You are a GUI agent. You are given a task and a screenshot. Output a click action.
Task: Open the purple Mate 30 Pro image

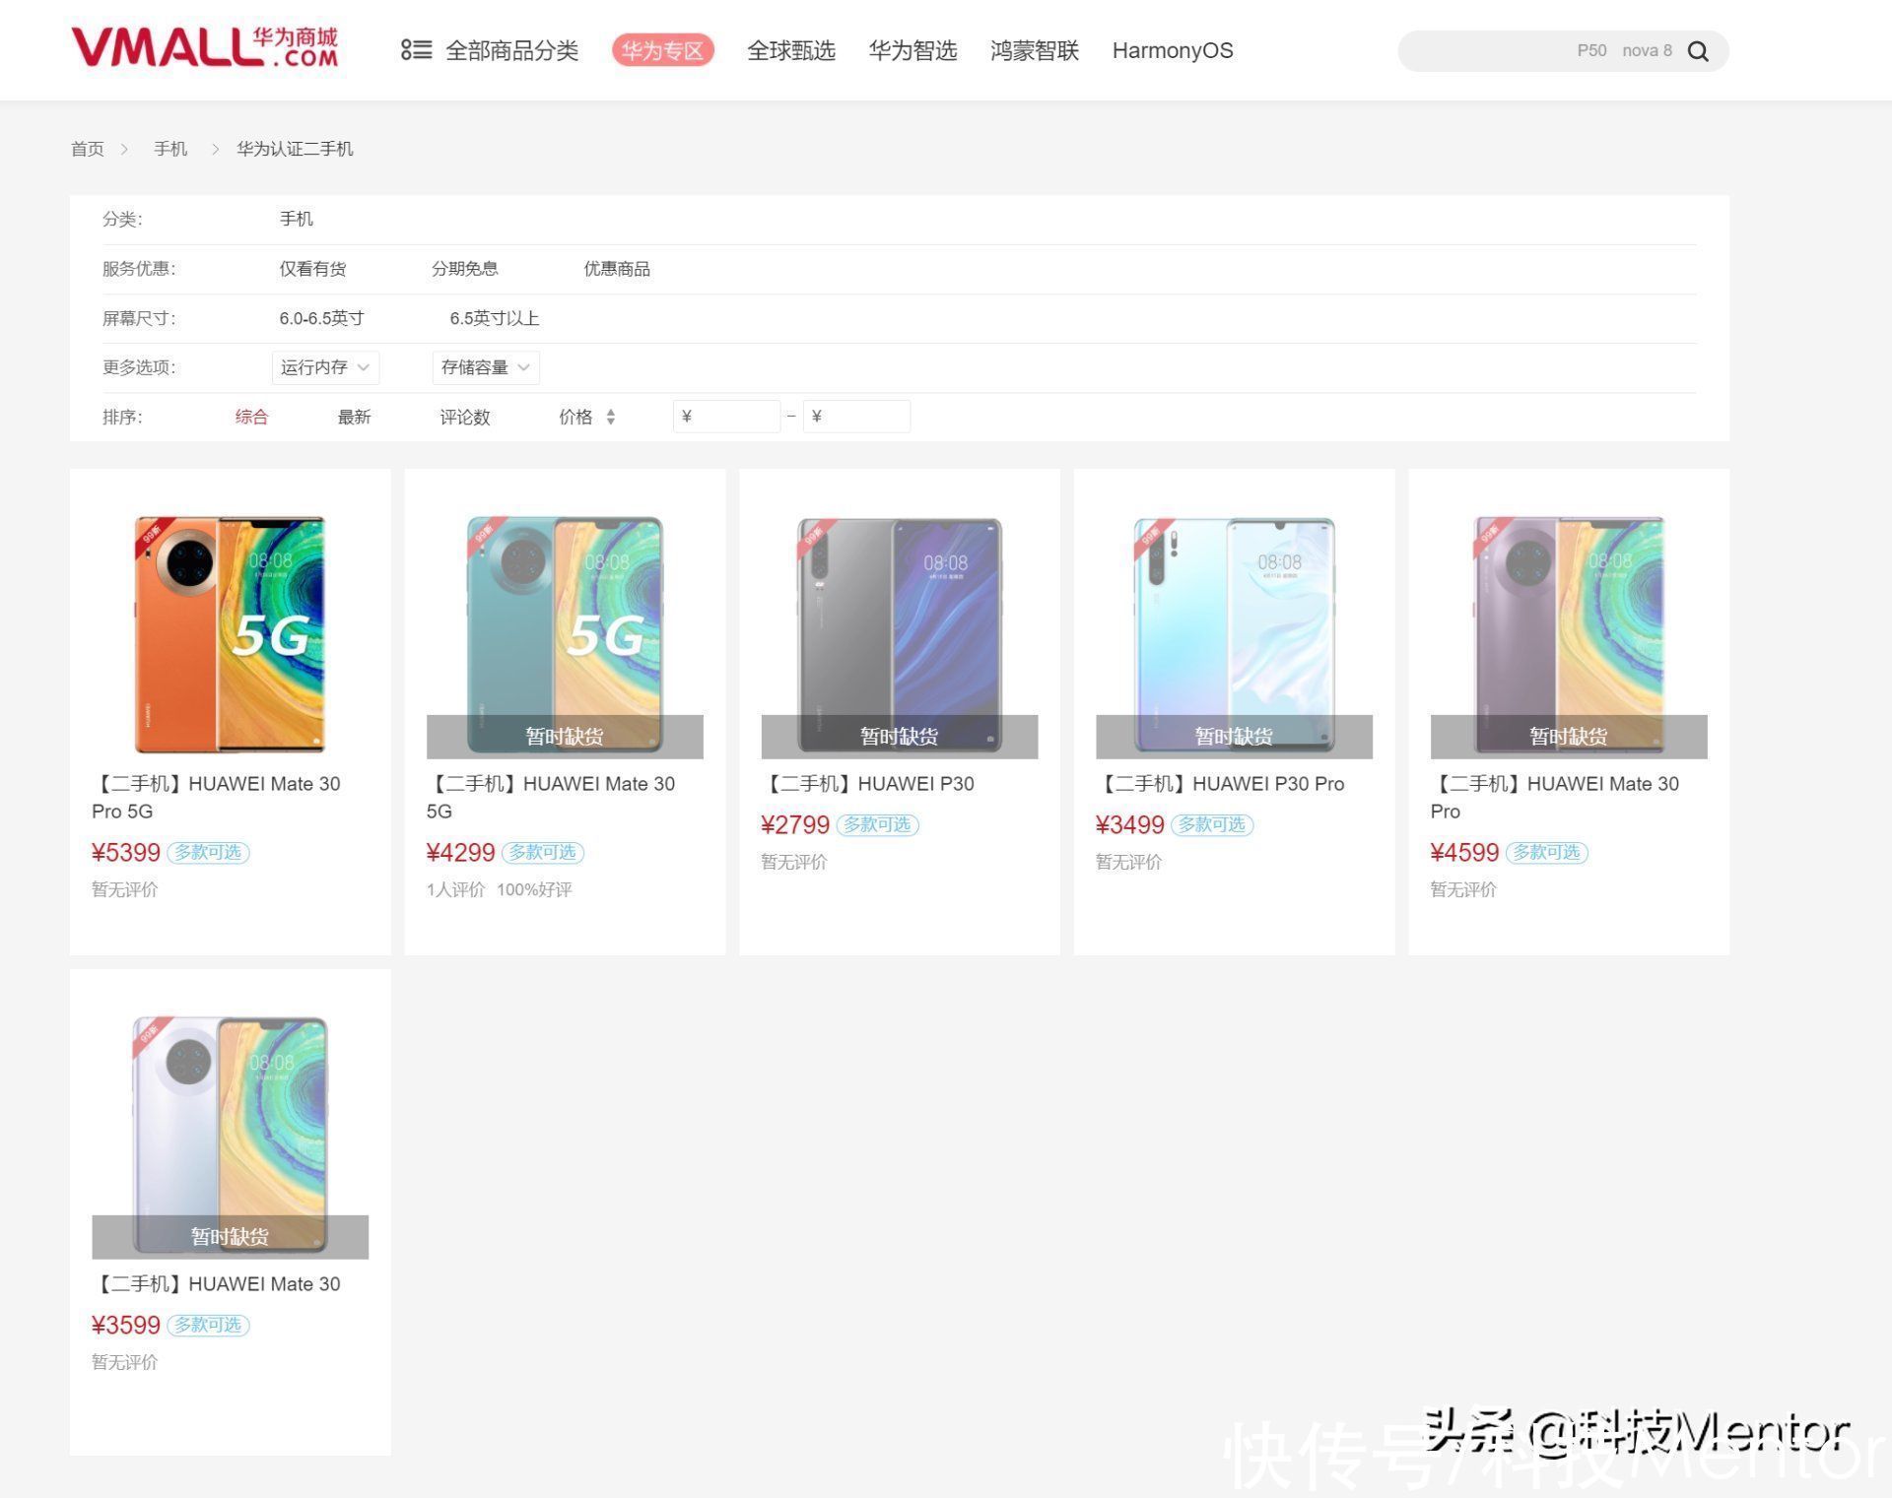point(1569,634)
